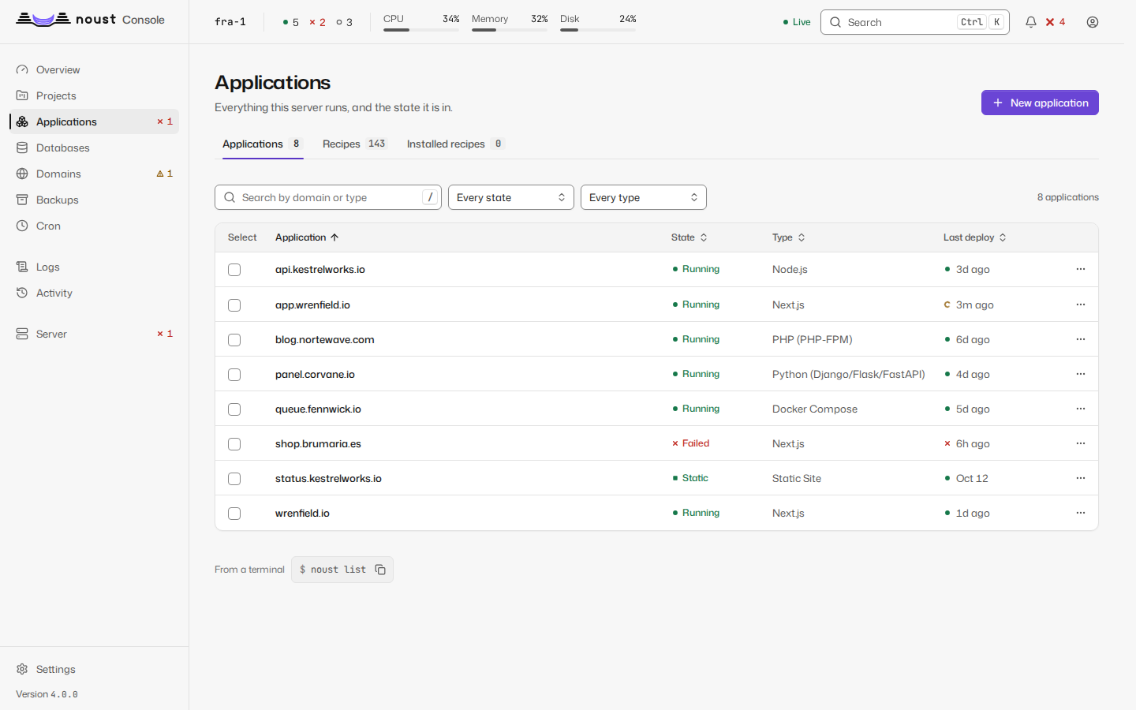Switch to the Recipes tab

coord(354,144)
